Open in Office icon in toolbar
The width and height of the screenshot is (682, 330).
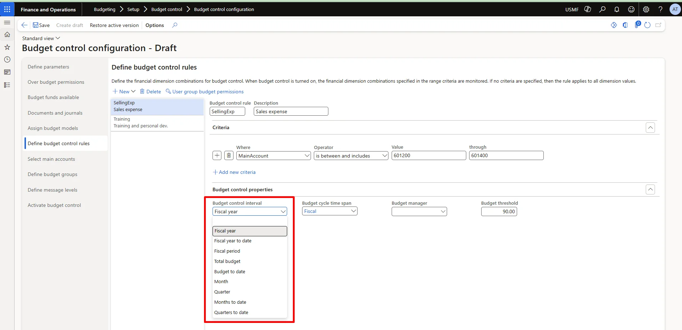pyautogui.click(x=625, y=25)
